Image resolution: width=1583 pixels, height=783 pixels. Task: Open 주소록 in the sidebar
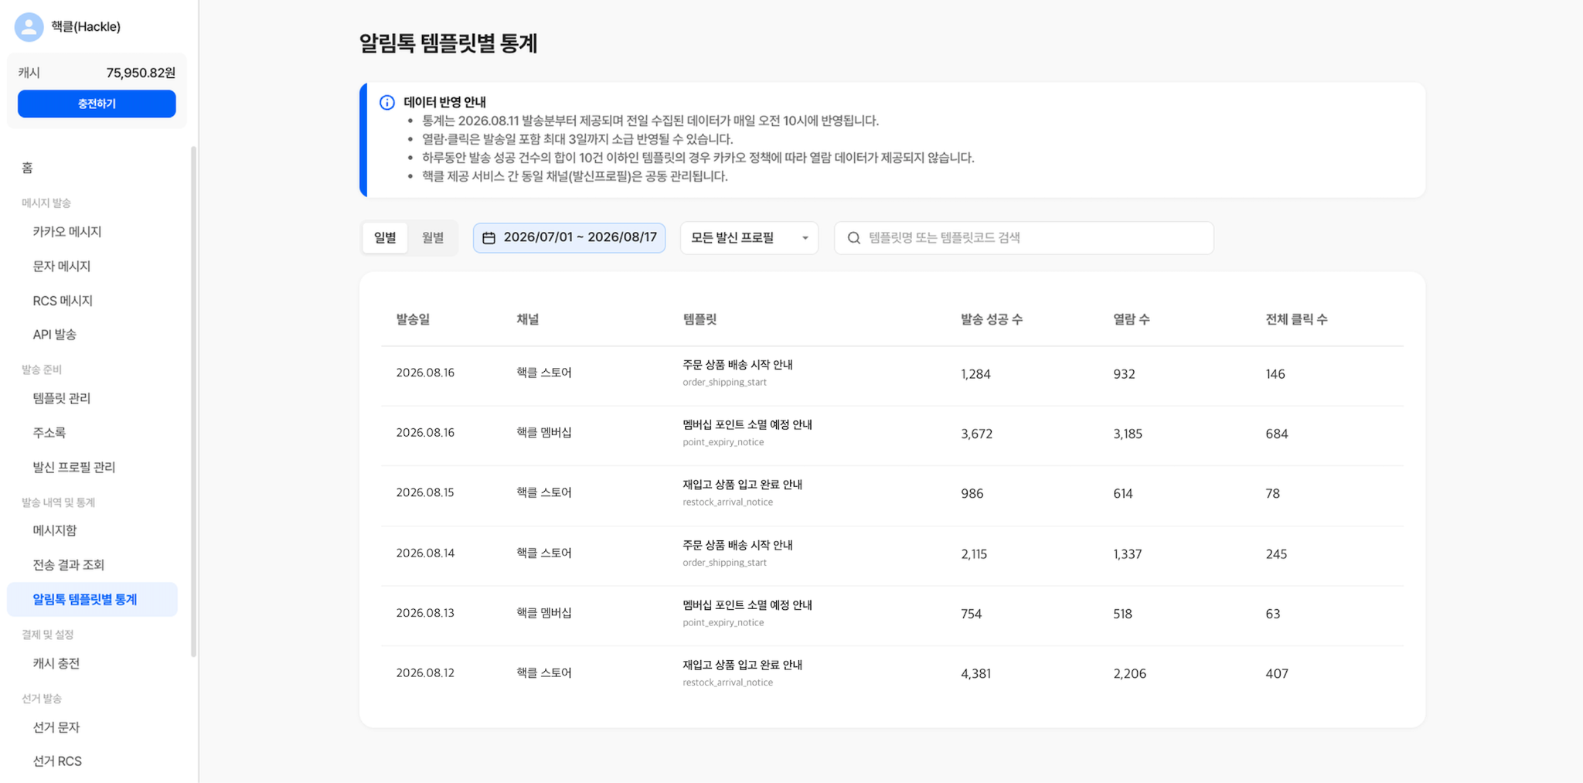(49, 433)
